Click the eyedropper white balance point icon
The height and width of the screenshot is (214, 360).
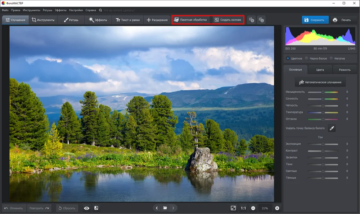(332, 128)
